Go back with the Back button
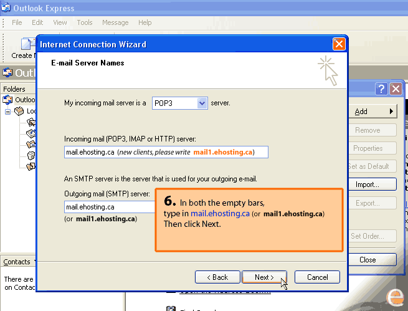The height and width of the screenshot is (311, 408). point(217,277)
